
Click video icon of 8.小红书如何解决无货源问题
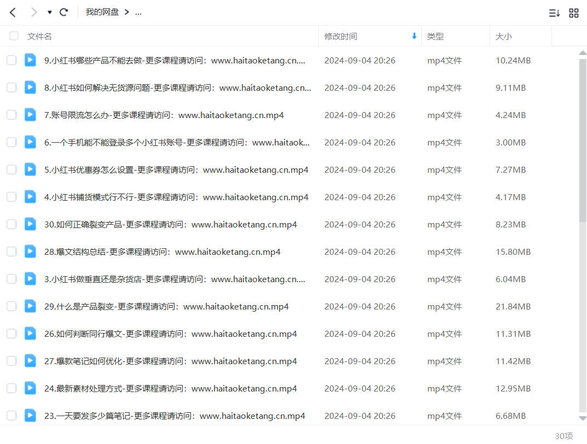coord(30,87)
